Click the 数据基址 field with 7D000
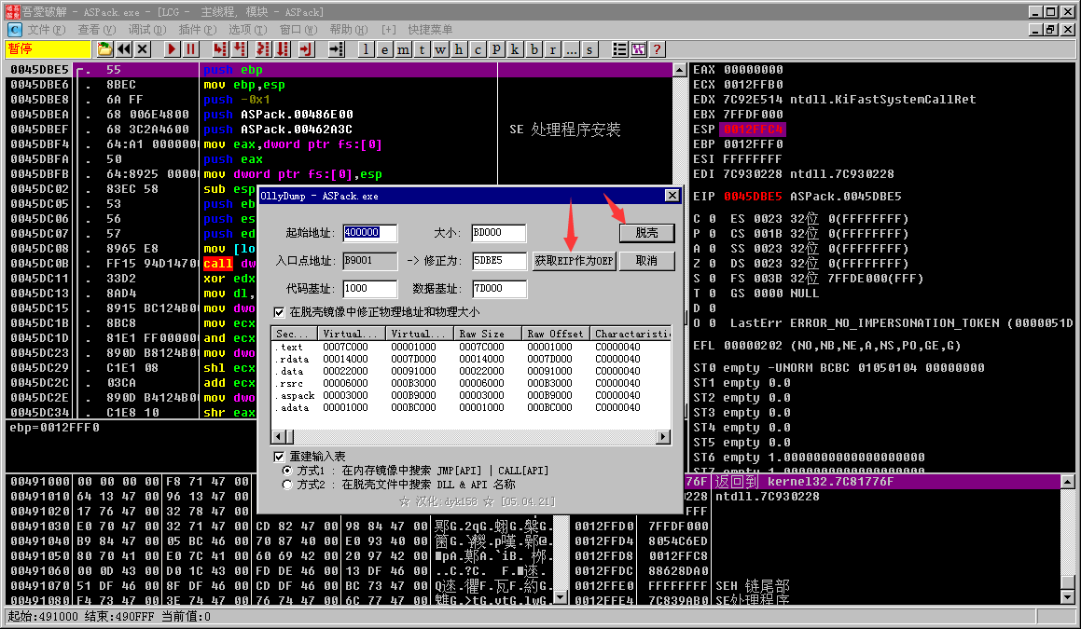Image resolution: width=1081 pixels, height=629 pixels. point(498,289)
